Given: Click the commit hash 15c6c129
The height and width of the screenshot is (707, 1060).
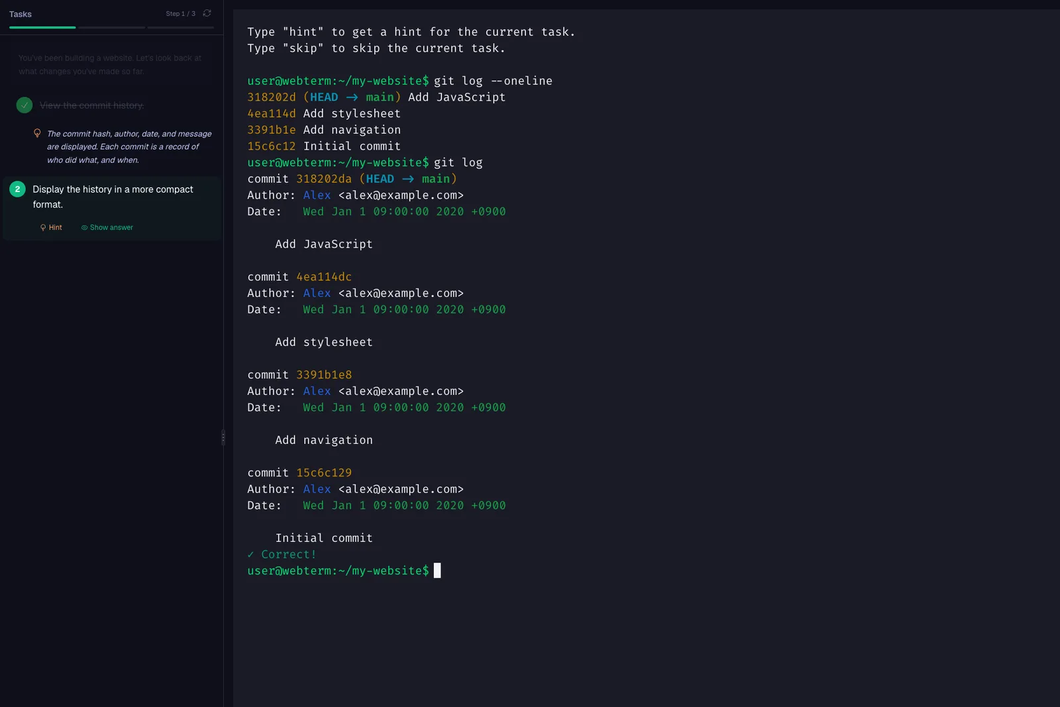Looking at the screenshot, I should click(324, 473).
